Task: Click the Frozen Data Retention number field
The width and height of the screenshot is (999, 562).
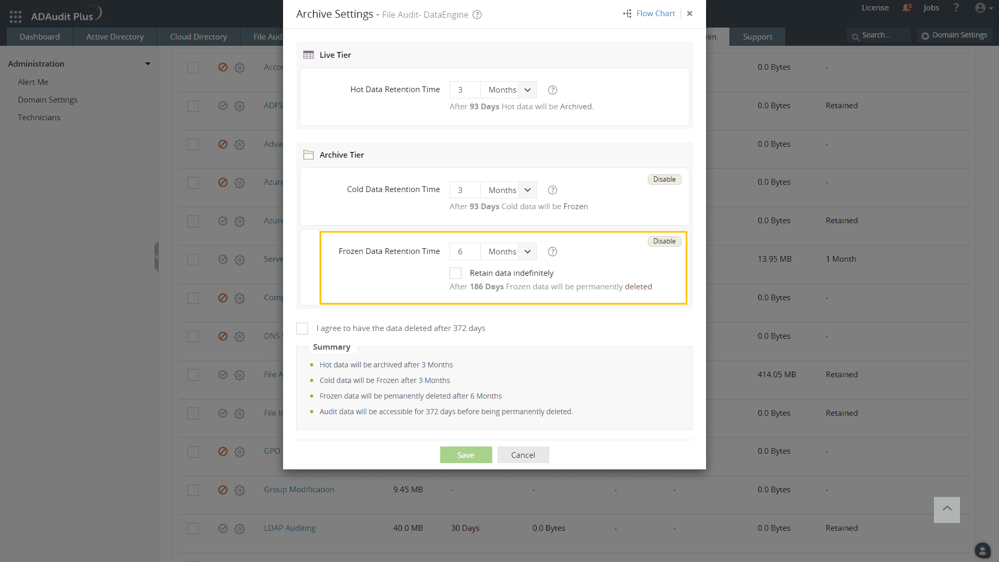Action: tap(465, 252)
